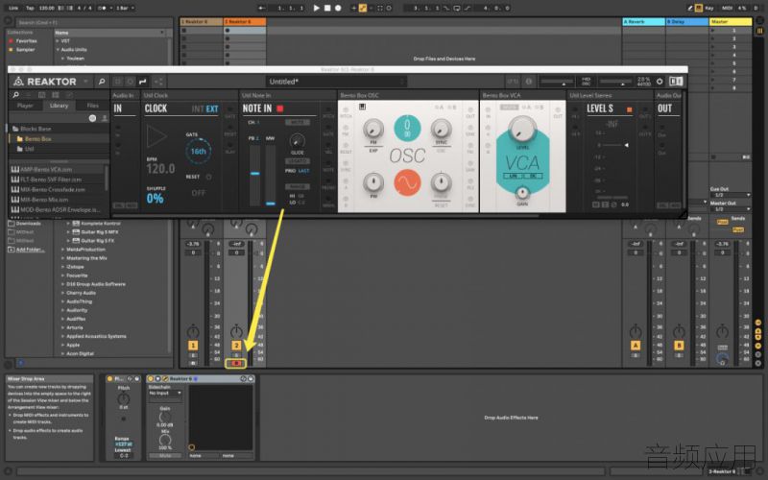This screenshot has width=768, height=480.
Task: Adjust the pitch bend PB slider
Action: click(x=254, y=174)
